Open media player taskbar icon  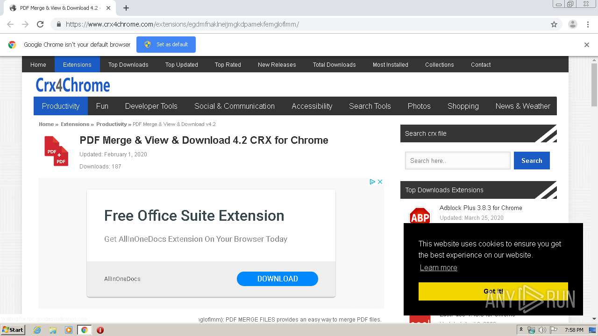[x=69, y=330]
